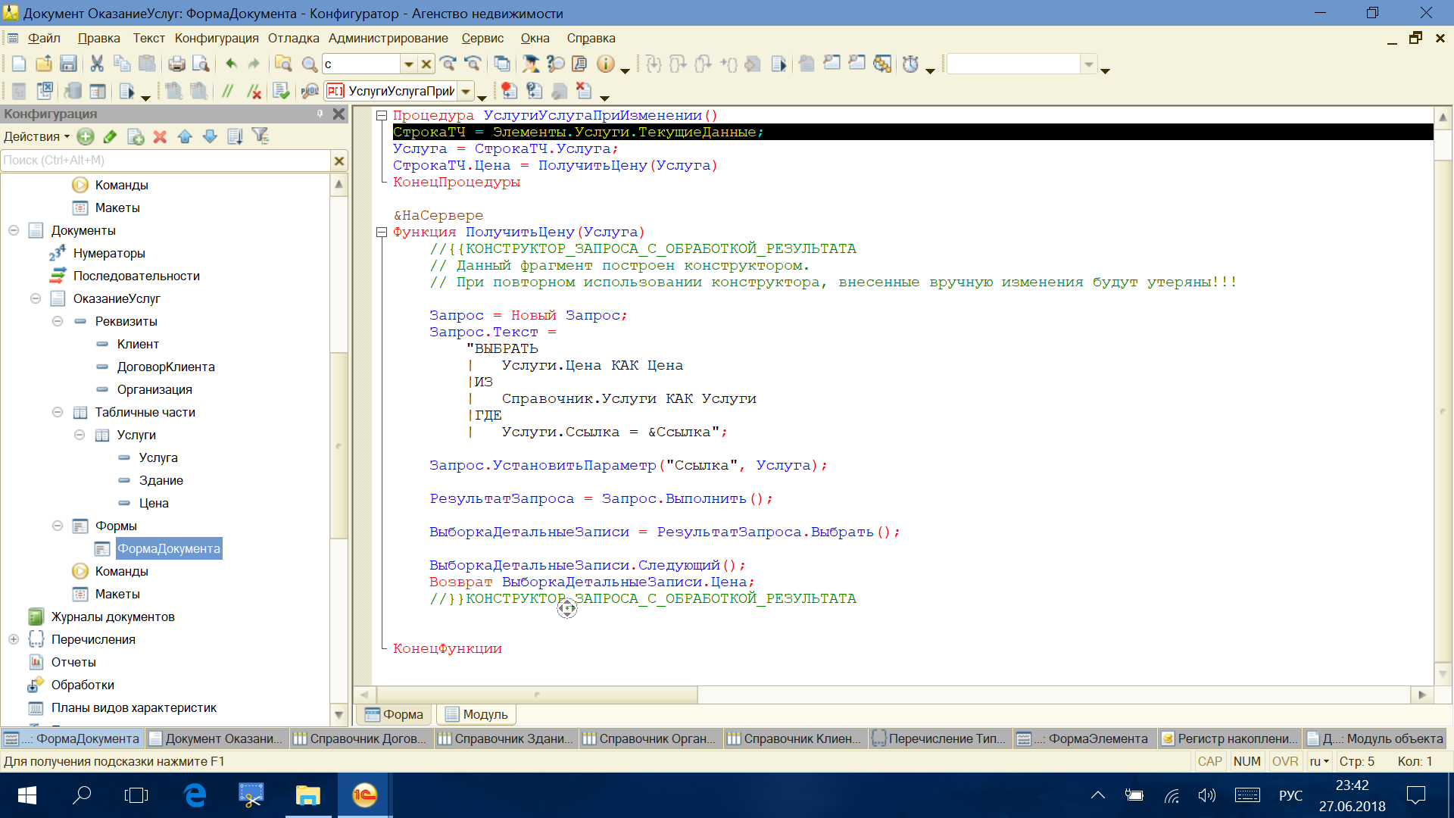Move object down with blue arrow
The height and width of the screenshot is (818, 1454).
click(x=210, y=136)
